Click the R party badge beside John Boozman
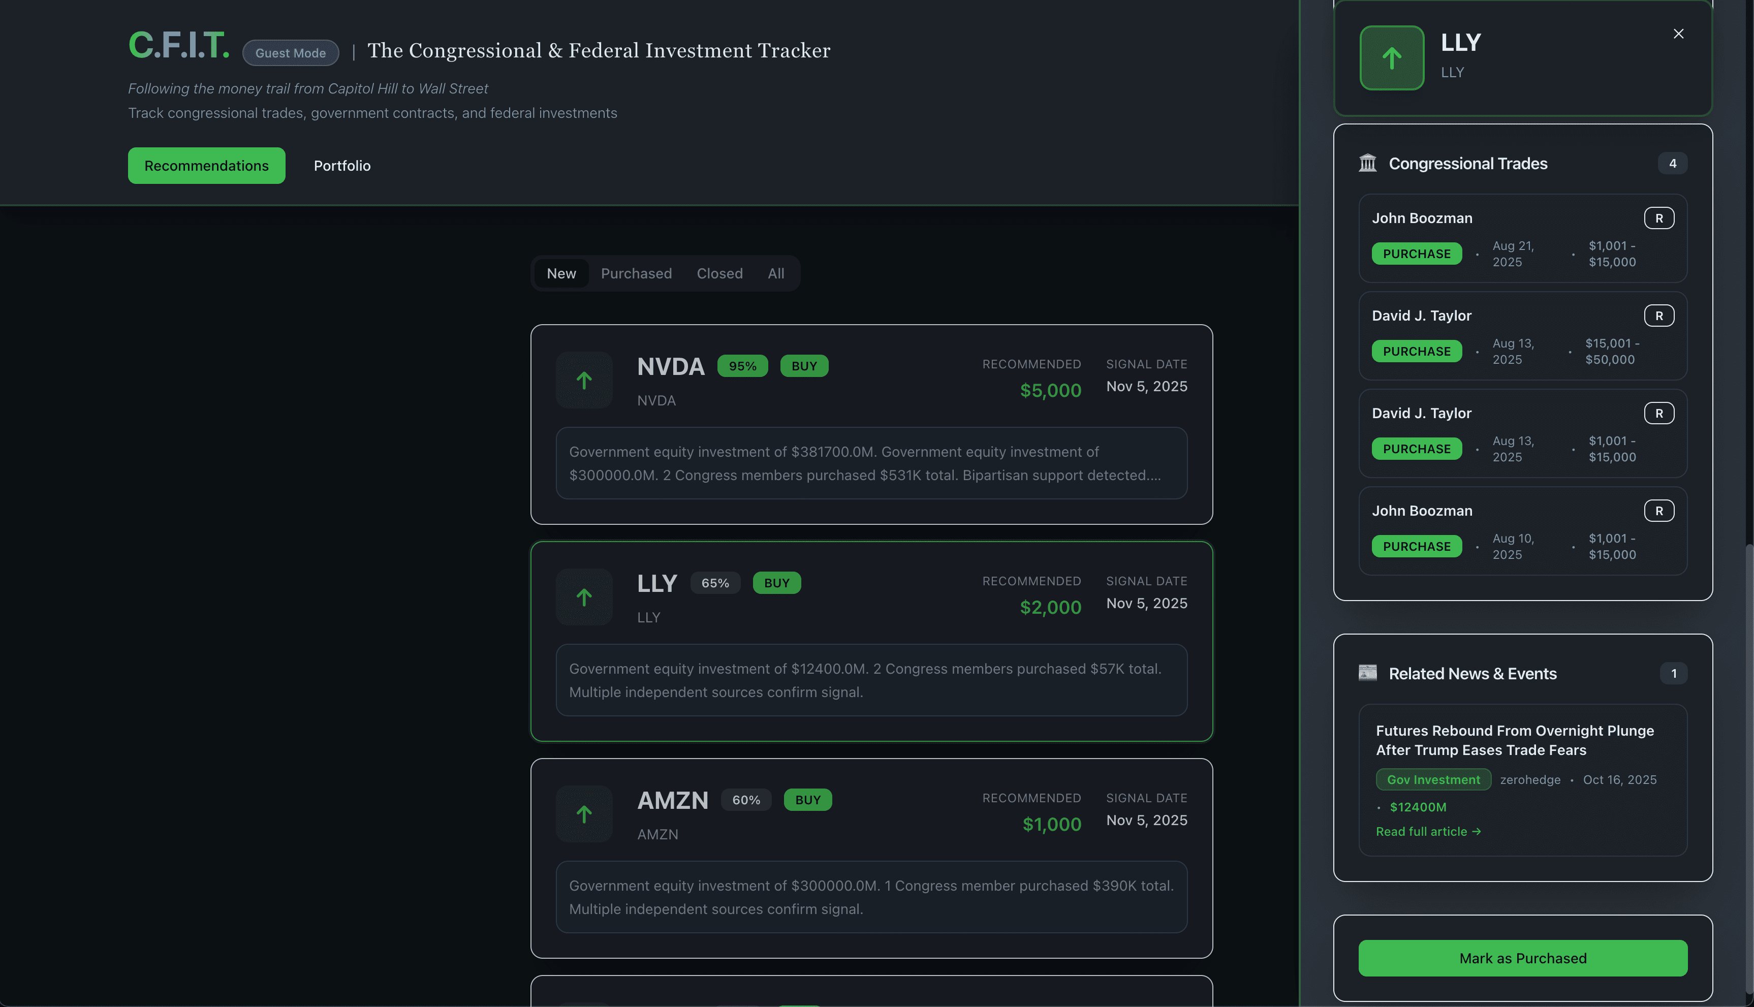The image size is (1754, 1007). click(x=1659, y=217)
